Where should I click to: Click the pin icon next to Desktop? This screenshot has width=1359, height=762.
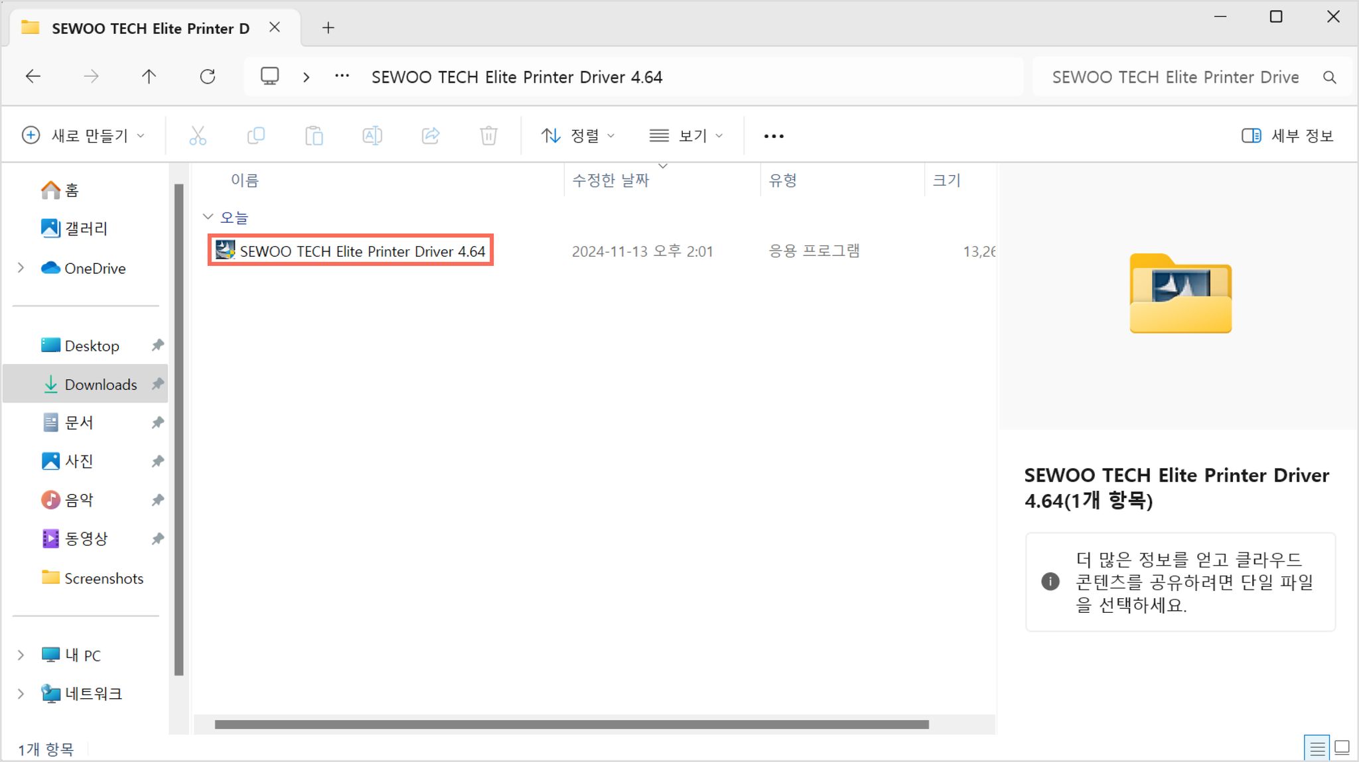pyautogui.click(x=157, y=346)
